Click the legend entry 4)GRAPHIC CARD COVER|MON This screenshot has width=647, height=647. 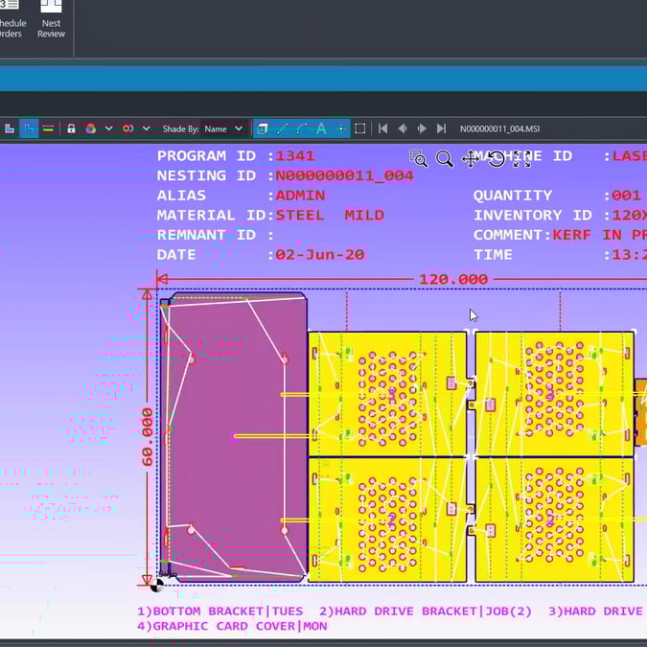(232, 626)
